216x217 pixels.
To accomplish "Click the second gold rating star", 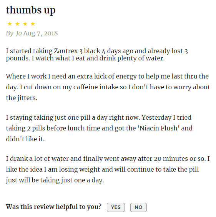I will tap(17, 24).
